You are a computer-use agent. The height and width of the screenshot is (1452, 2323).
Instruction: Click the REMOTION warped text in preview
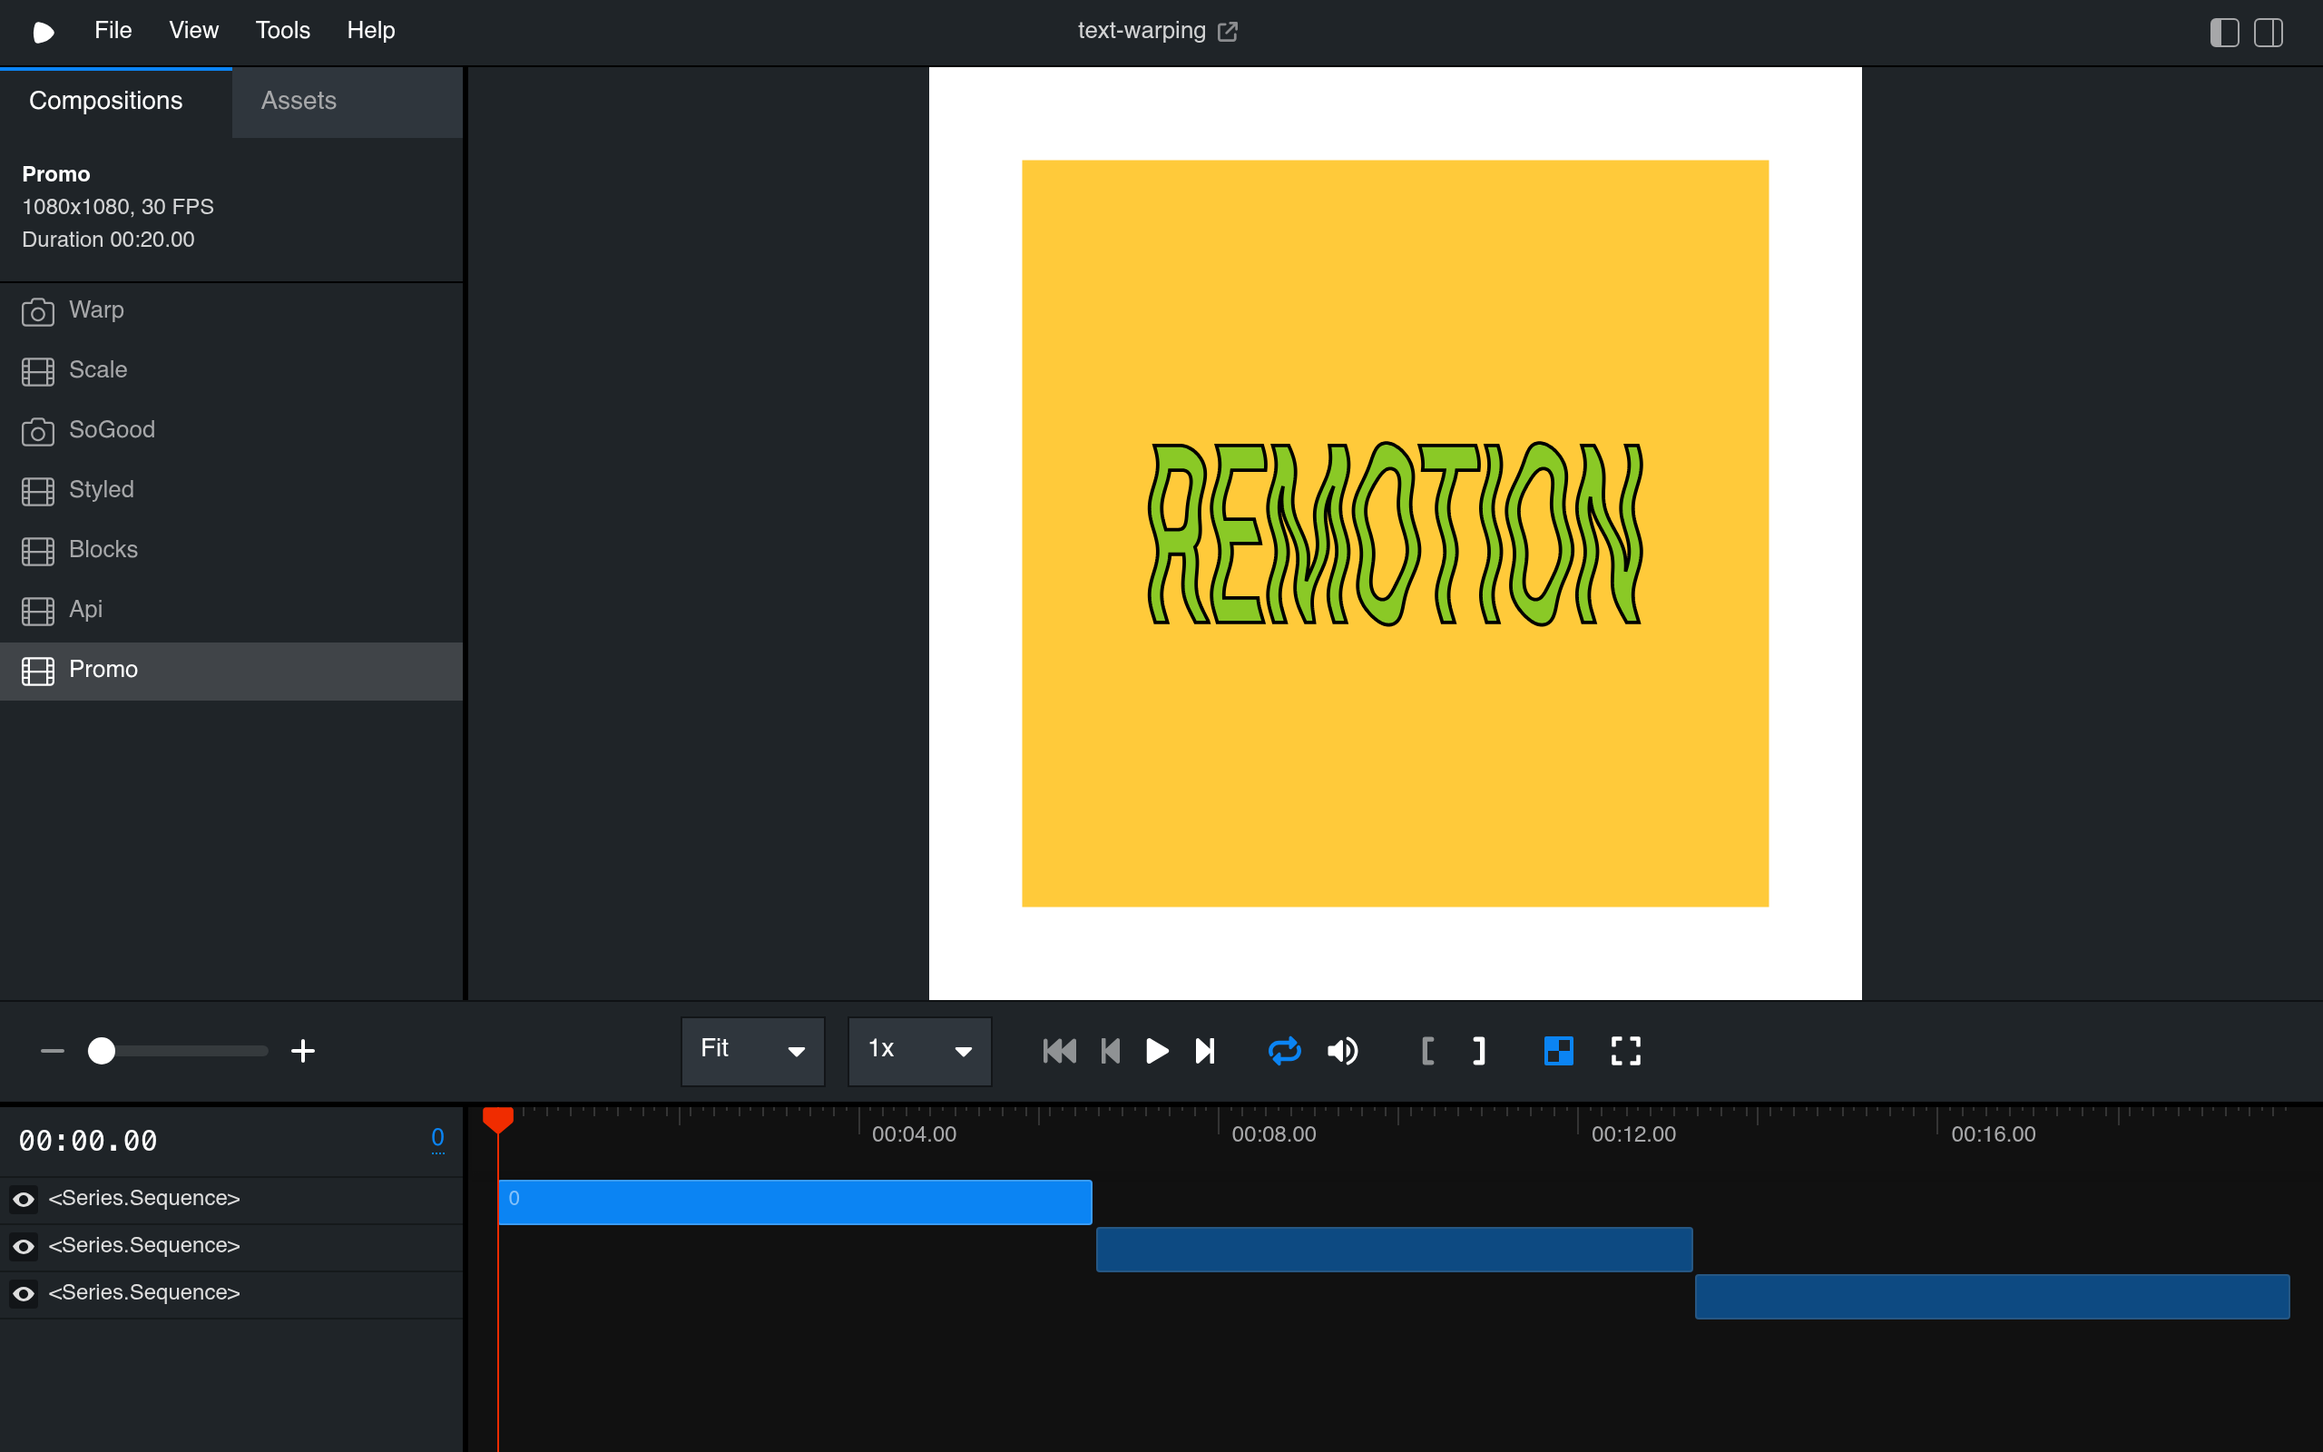tap(1396, 534)
